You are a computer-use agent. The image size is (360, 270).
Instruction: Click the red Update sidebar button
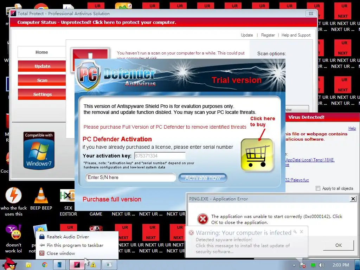[x=42, y=66]
